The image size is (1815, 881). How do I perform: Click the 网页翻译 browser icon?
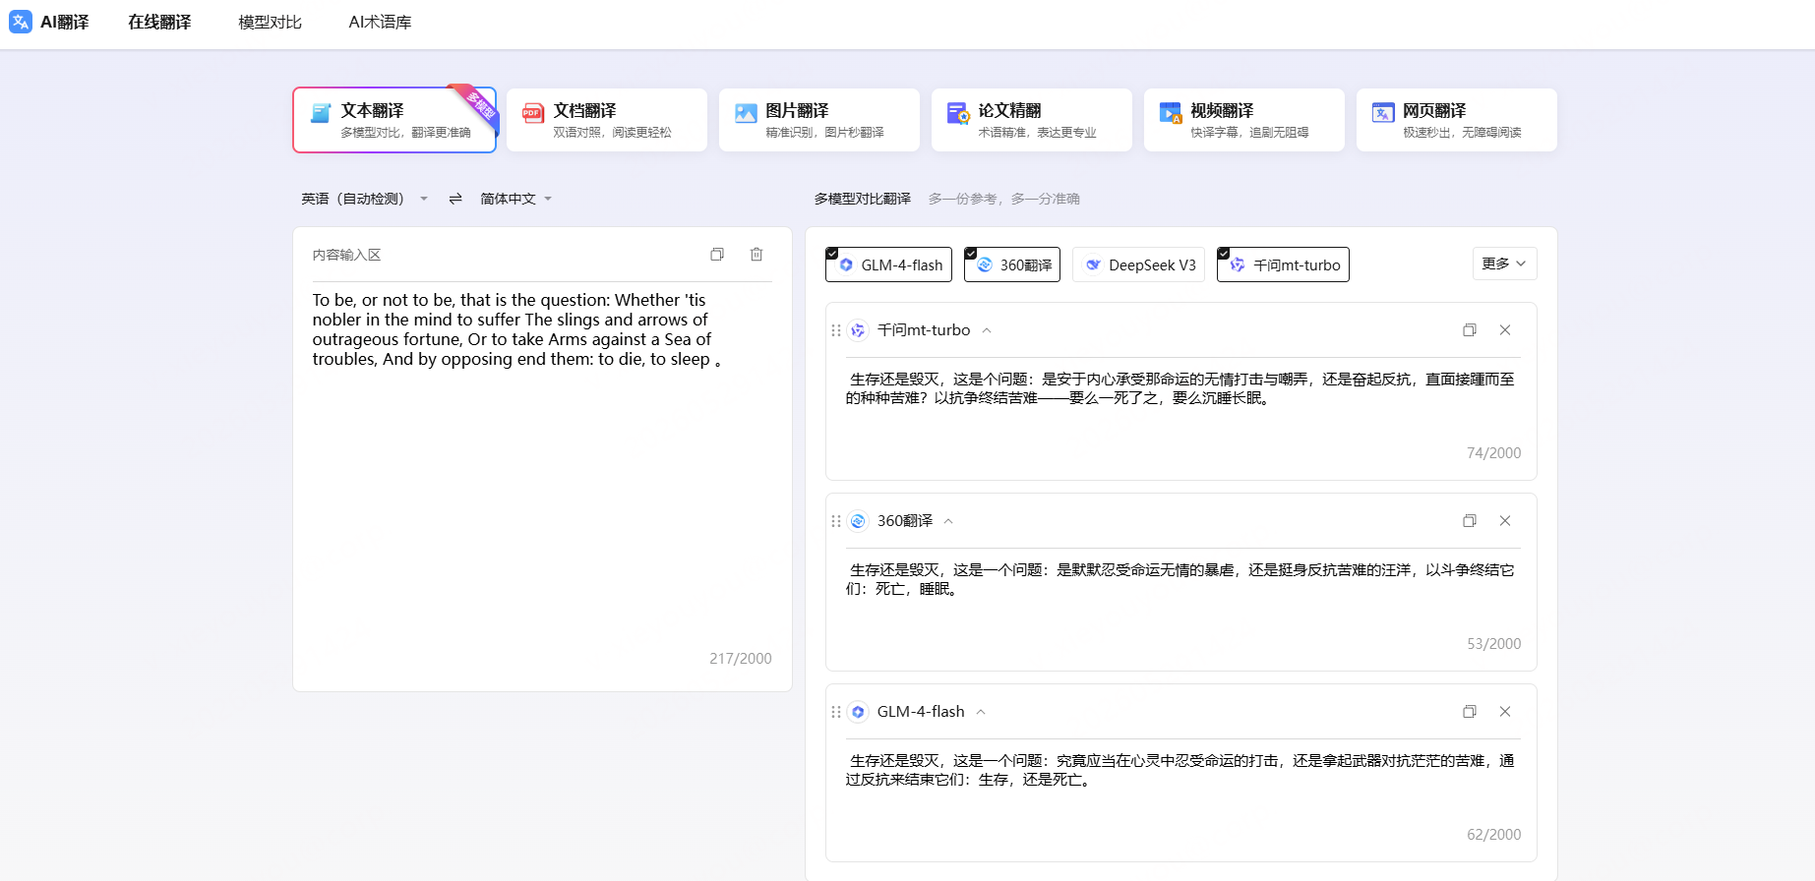click(x=1383, y=113)
